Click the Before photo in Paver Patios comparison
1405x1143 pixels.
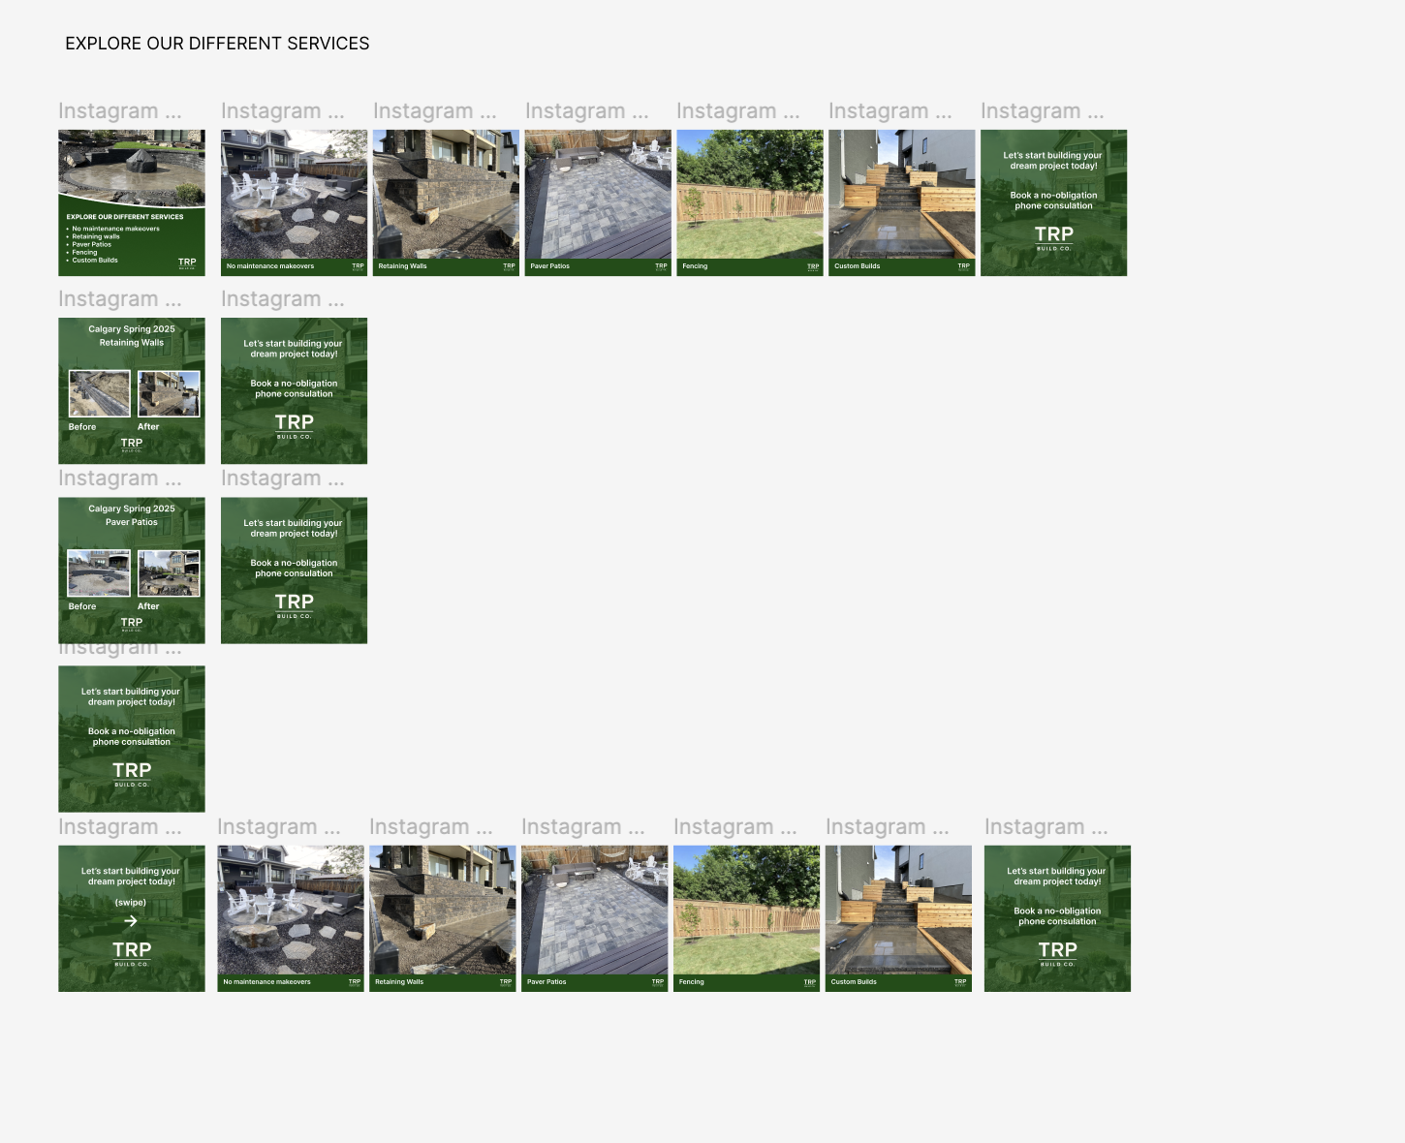[x=99, y=573]
